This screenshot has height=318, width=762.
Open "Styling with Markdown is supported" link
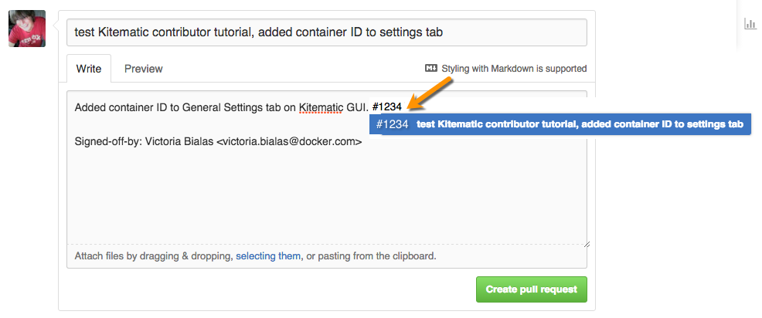click(x=514, y=69)
